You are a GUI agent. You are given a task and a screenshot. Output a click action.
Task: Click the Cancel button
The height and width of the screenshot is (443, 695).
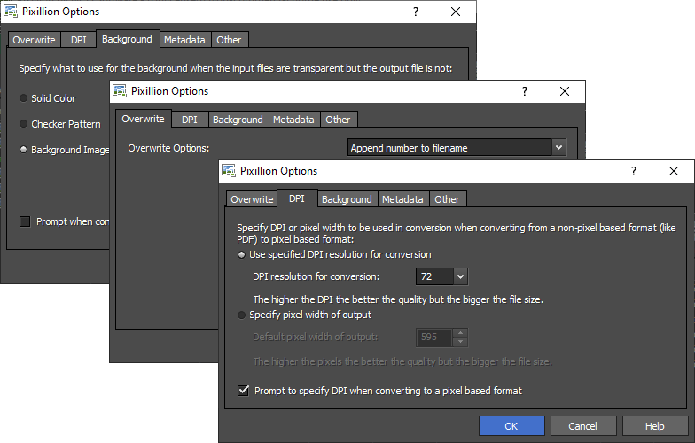(582, 426)
